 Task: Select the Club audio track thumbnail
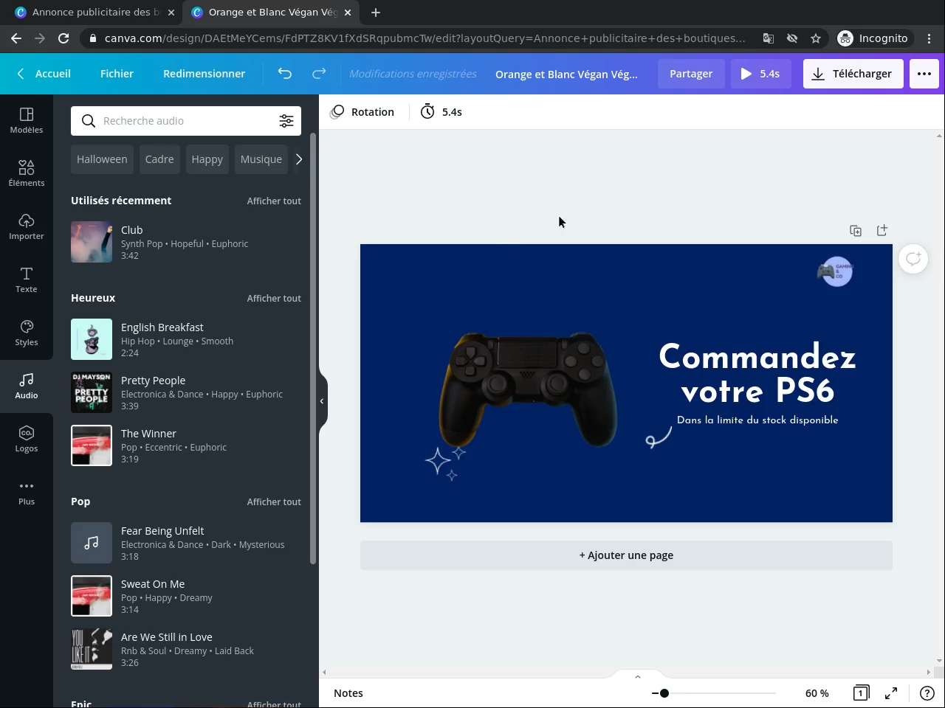pos(92,242)
